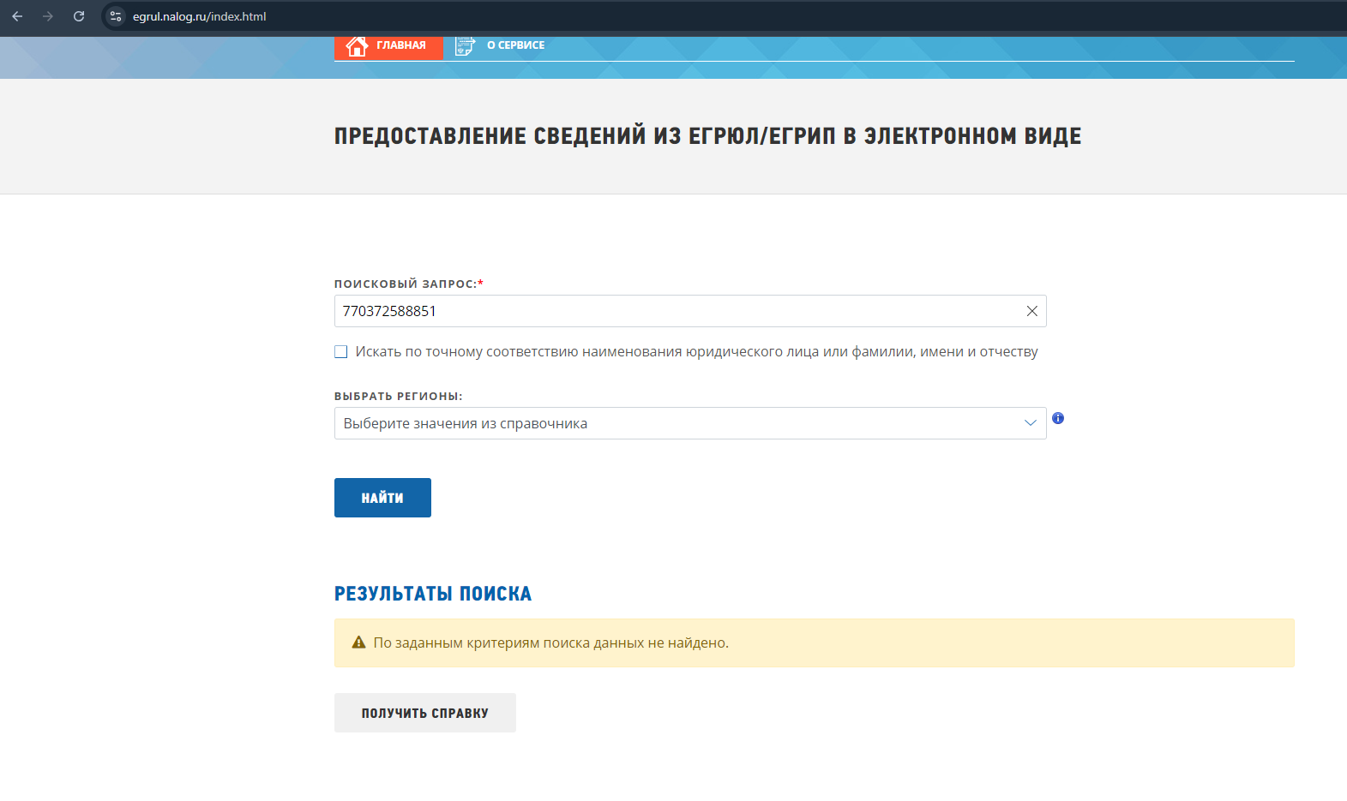
Task: Click the address bar URL egrul.nalog.ru/index.html
Action: coord(199,16)
